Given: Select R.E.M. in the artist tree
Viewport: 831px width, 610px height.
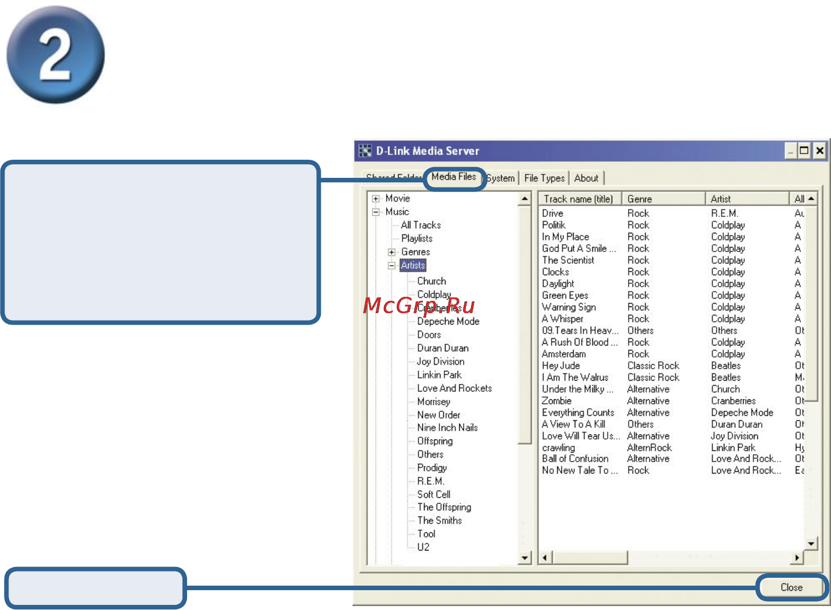Looking at the screenshot, I should click(x=431, y=481).
